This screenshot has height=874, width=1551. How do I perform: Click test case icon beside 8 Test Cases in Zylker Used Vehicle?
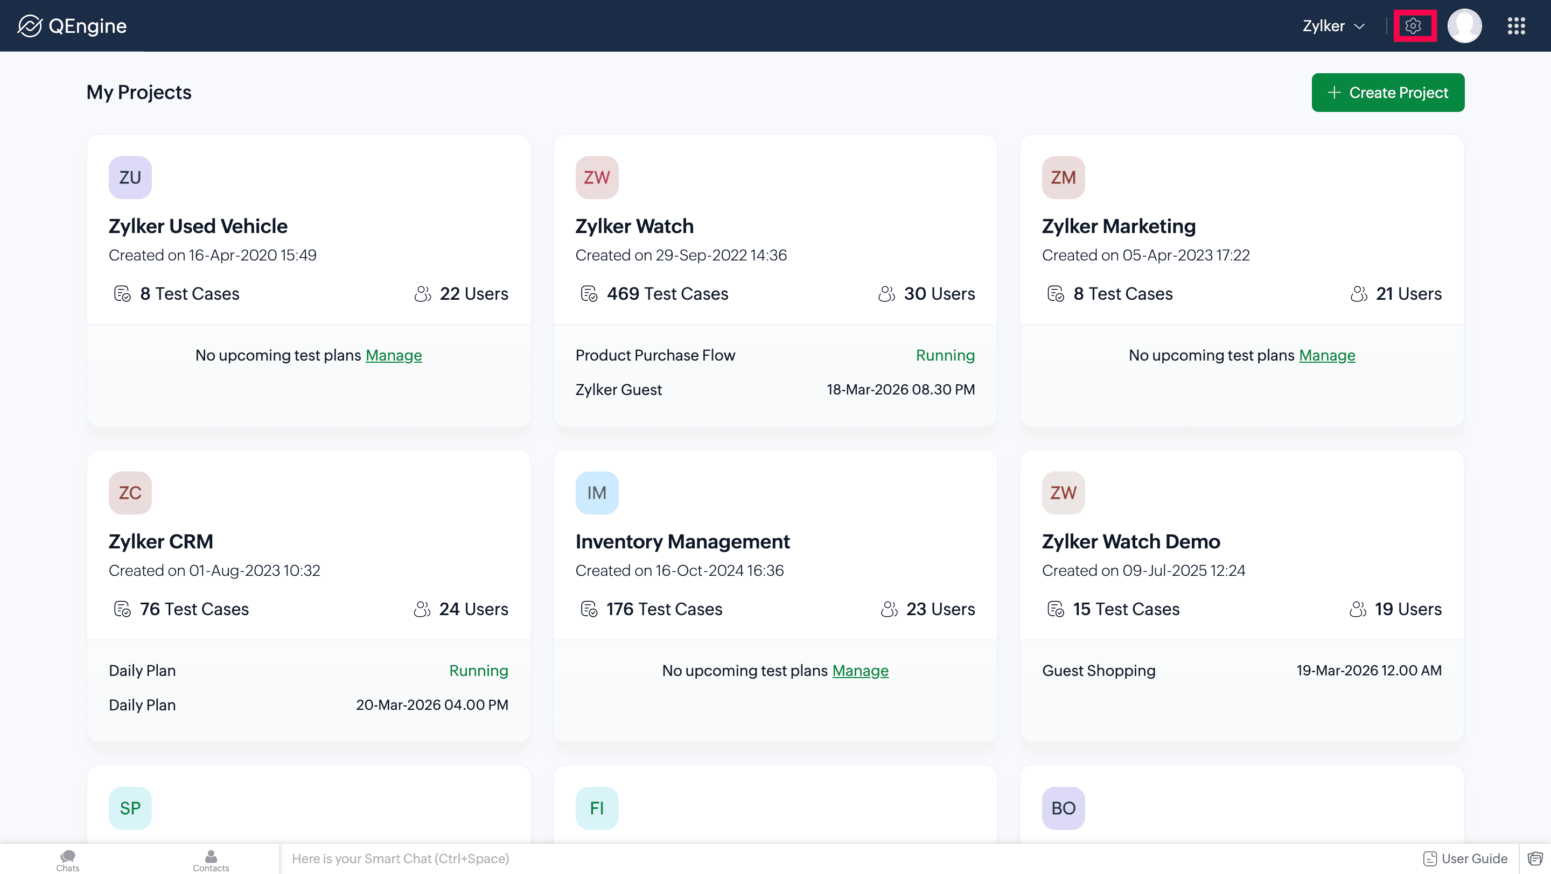[x=122, y=293]
